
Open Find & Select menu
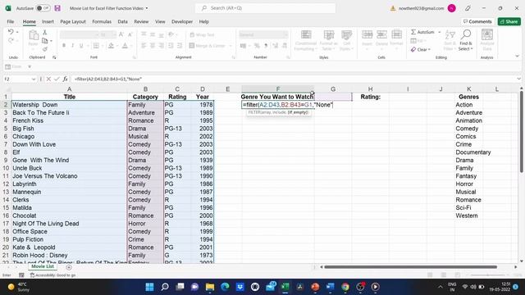click(466, 40)
